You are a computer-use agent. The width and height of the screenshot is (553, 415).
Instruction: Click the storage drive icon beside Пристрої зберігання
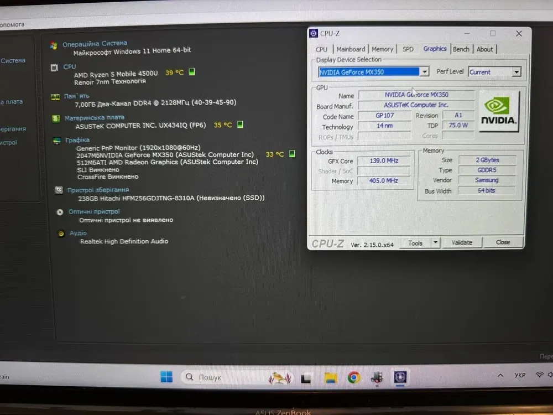(59, 190)
